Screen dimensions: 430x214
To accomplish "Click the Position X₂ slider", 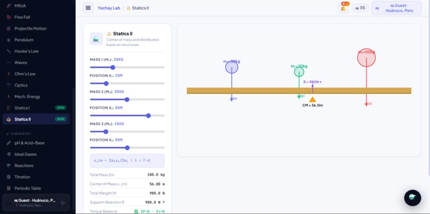I will pyautogui.click(x=128, y=115).
